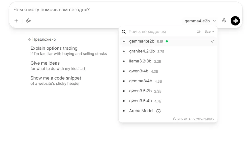This screenshot has height=146, width=249.
Task: Click 'of a website's sticky header' text
Action: point(55,84)
